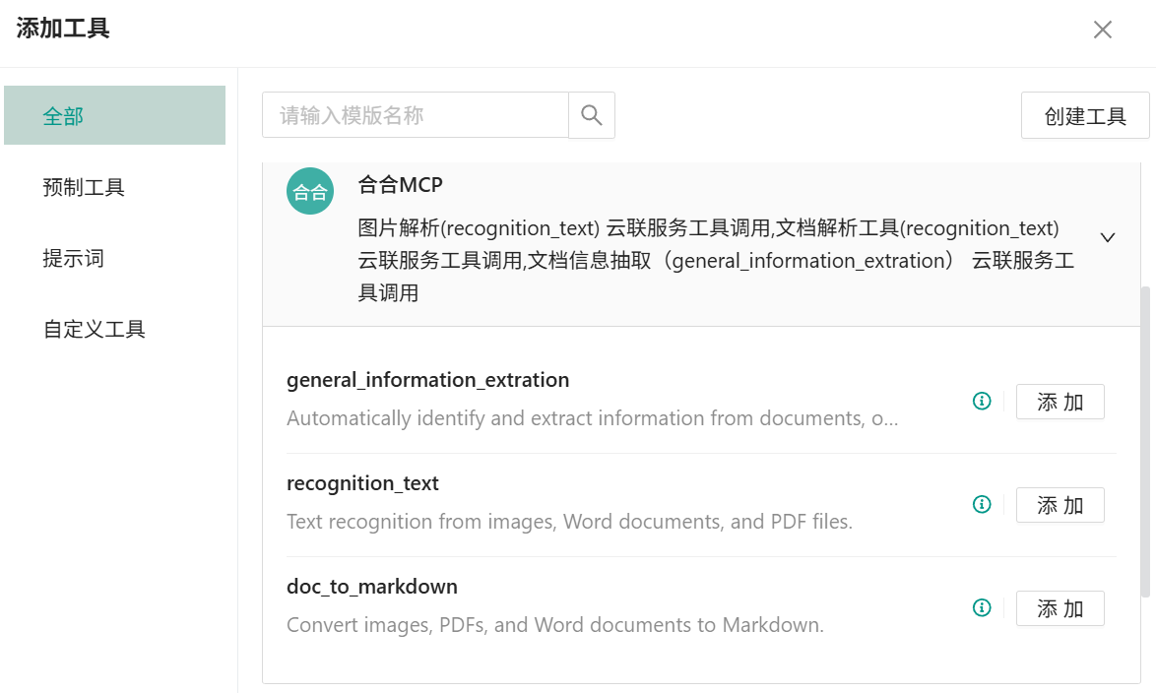Go to the 自定义工具 category

click(95, 329)
